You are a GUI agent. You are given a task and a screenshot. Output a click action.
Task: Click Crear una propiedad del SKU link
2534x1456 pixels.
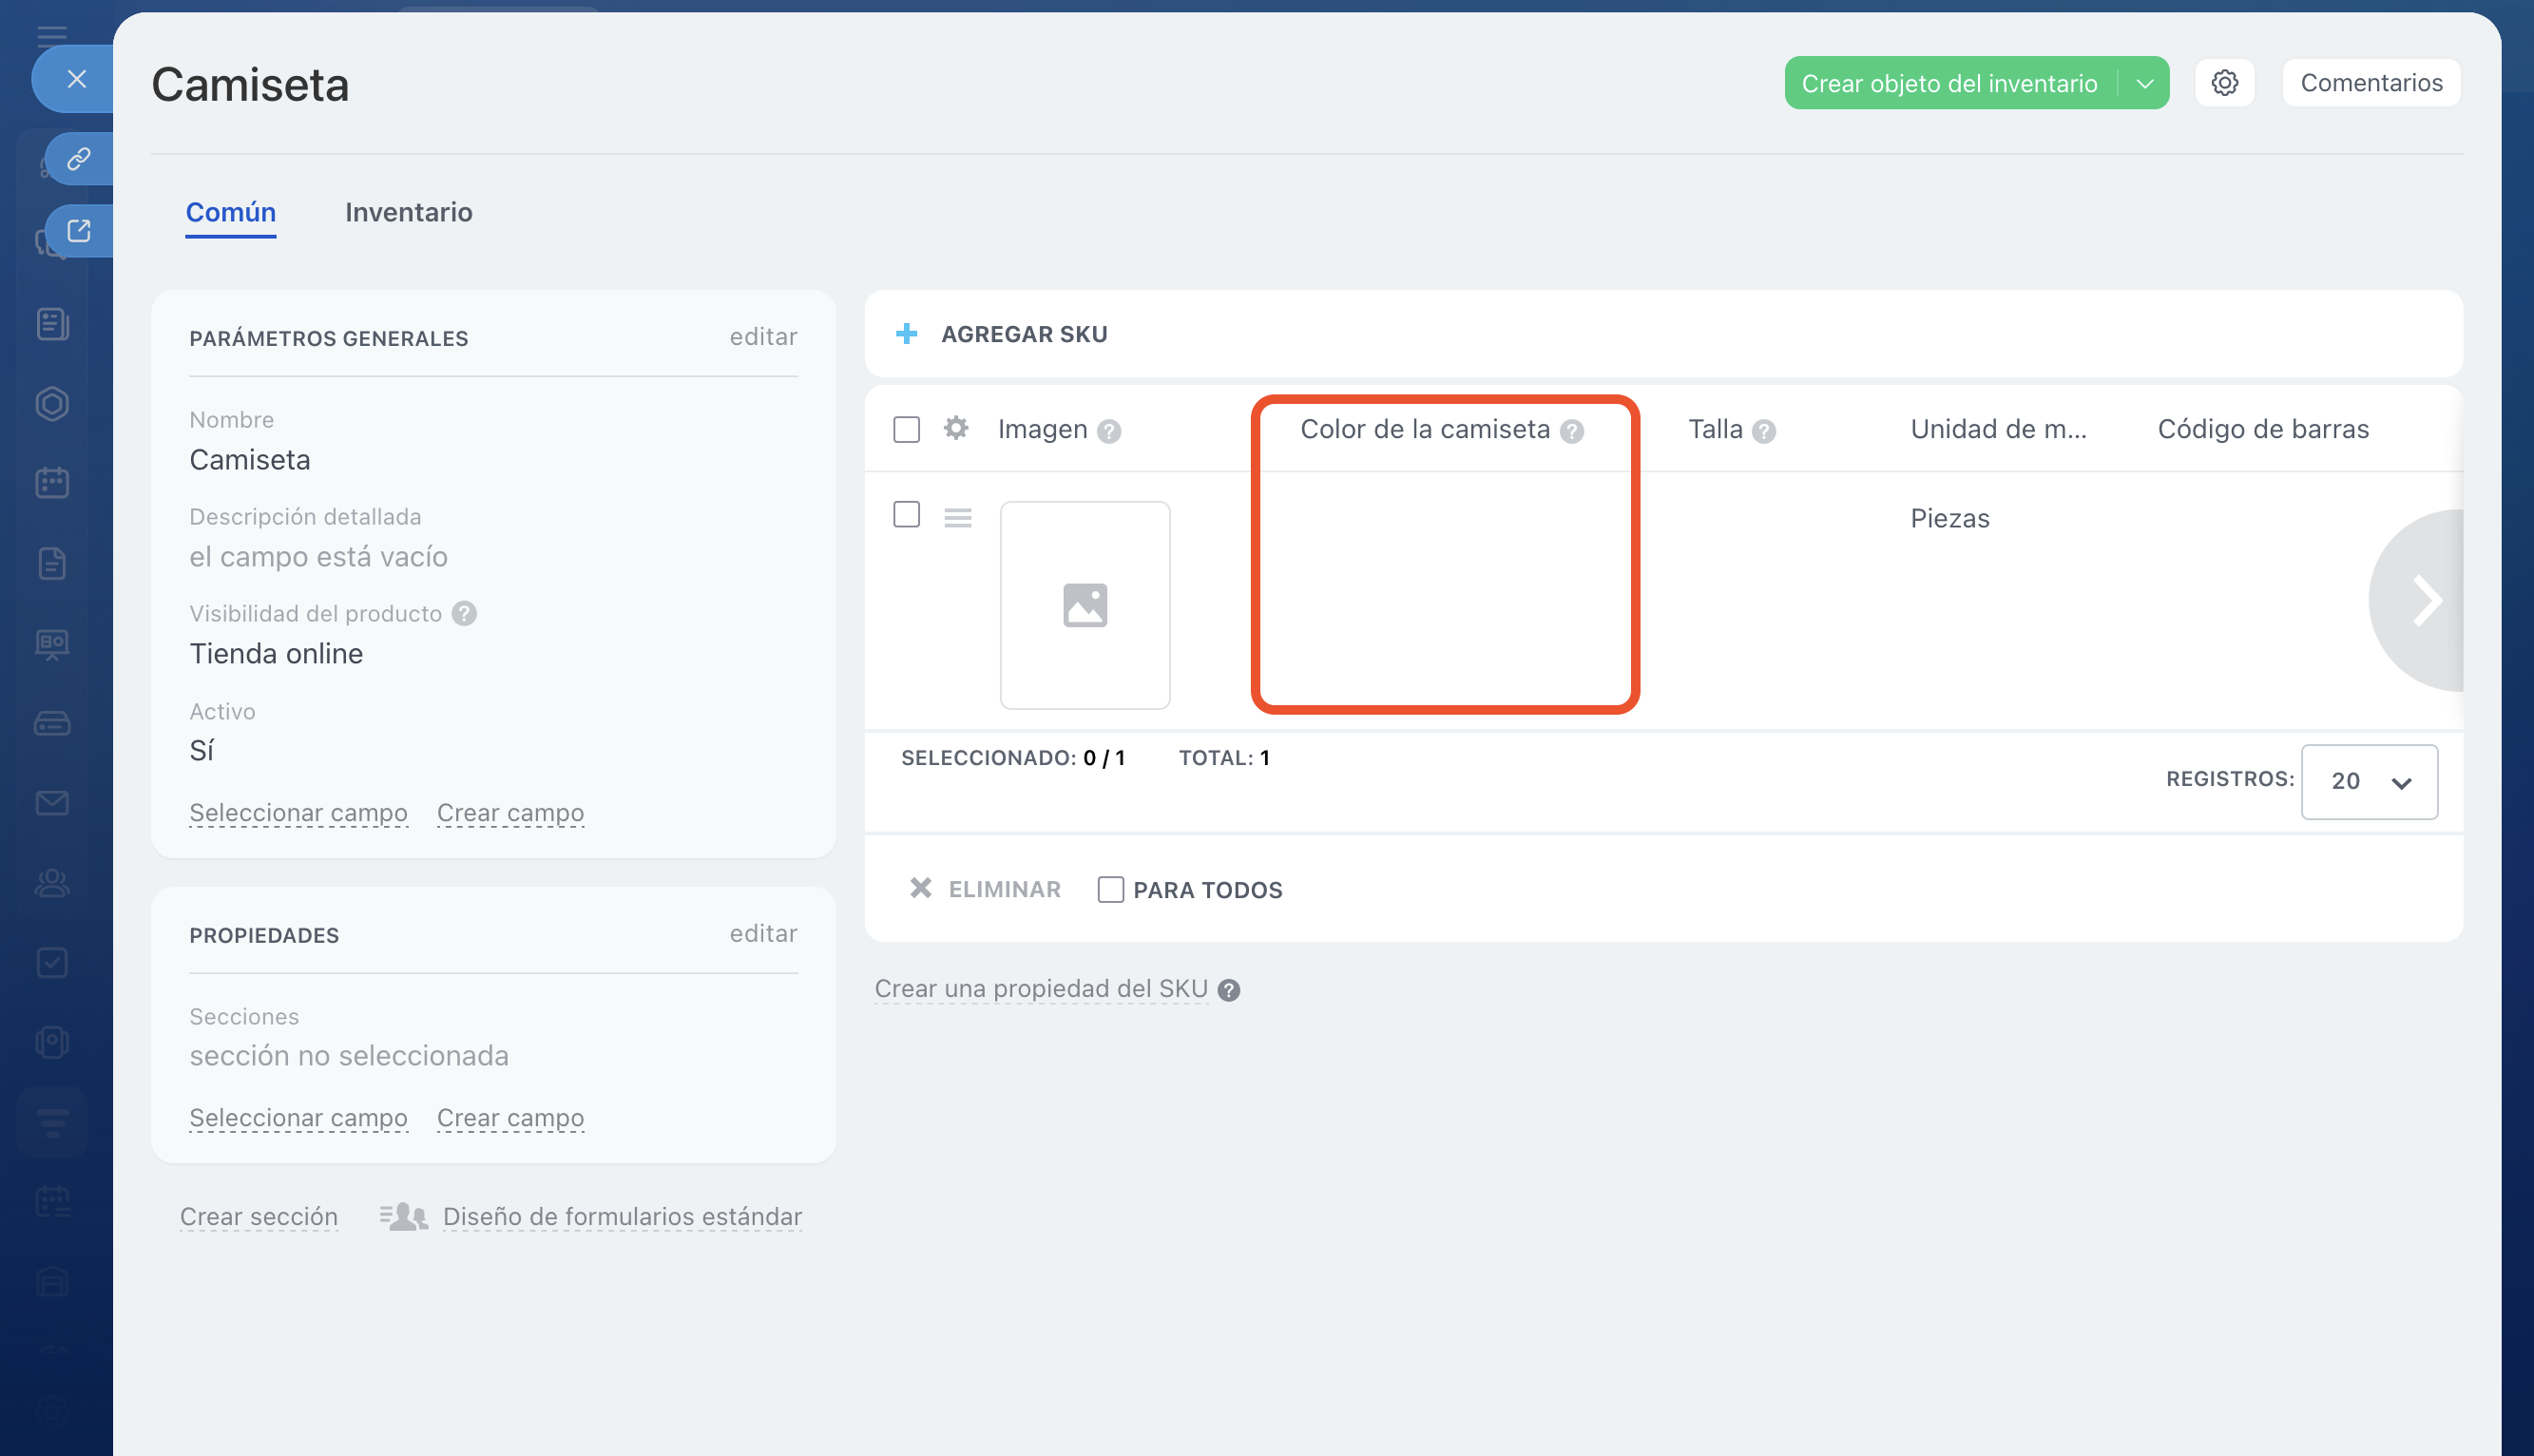[1041, 988]
